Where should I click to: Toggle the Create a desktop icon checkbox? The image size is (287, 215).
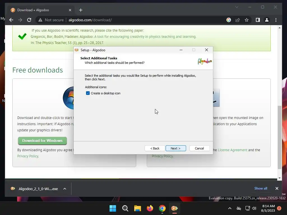coord(88,93)
